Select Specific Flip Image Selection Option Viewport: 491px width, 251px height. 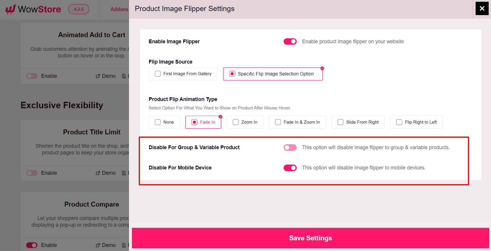tap(273, 74)
